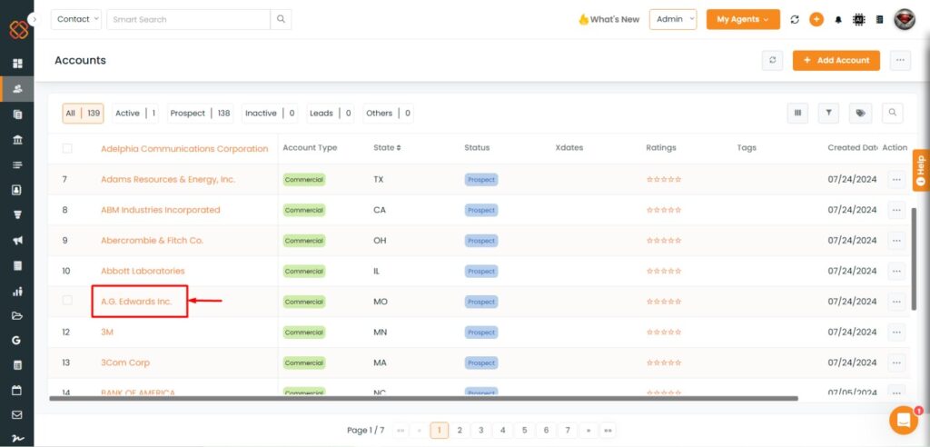
Task: Go to page 7 in pagination
Action: pyautogui.click(x=568, y=430)
